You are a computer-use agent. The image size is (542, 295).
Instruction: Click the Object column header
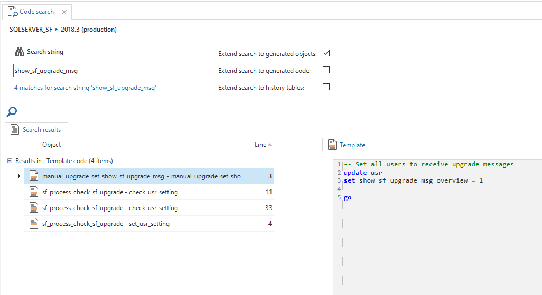pyautogui.click(x=51, y=145)
